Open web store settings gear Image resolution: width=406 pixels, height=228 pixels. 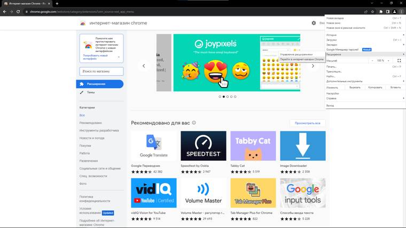tap(314, 23)
